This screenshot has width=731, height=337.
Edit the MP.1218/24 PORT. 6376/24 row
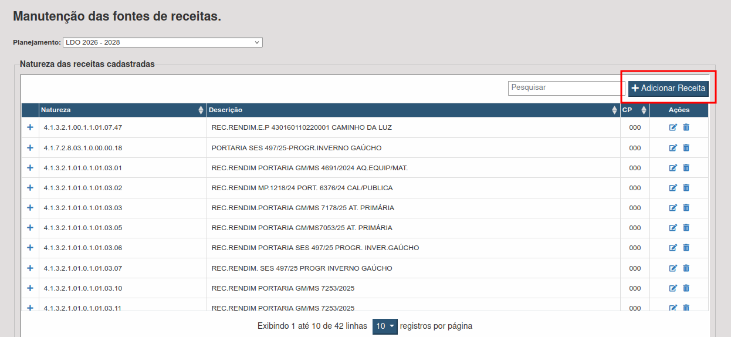(673, 188)
